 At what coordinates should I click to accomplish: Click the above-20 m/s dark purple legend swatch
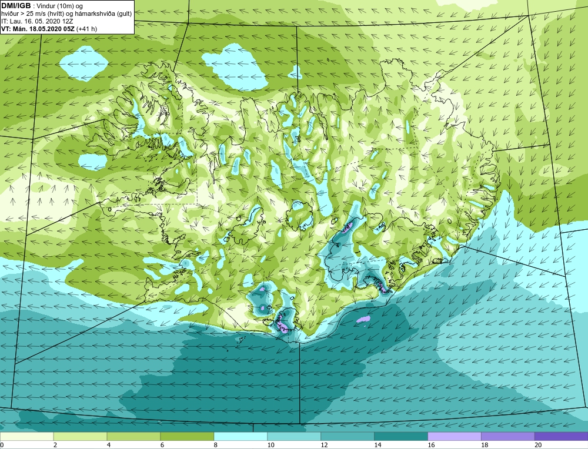coord(561,436)
